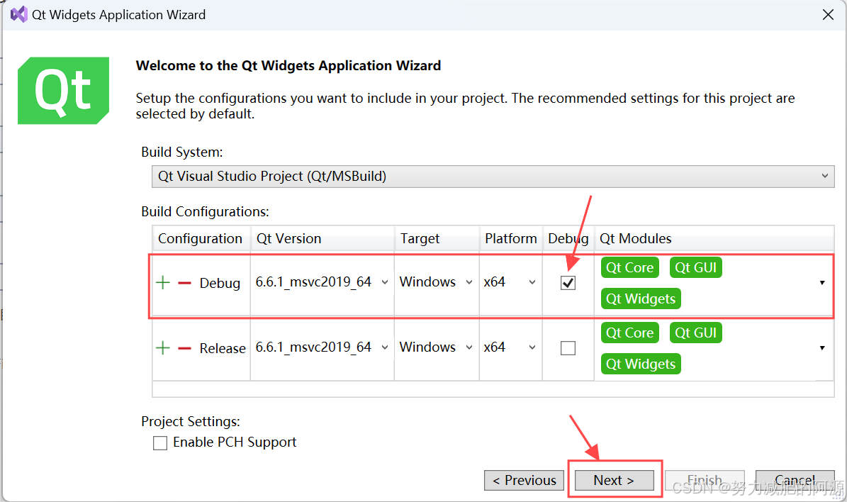Click Qt Core module tag in Release row

tap(630, 333)
